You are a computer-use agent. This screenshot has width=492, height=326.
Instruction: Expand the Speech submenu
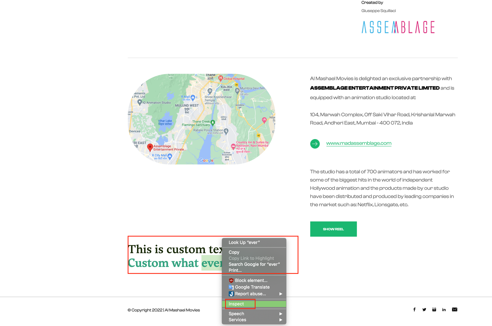click(x=236, y=313)
